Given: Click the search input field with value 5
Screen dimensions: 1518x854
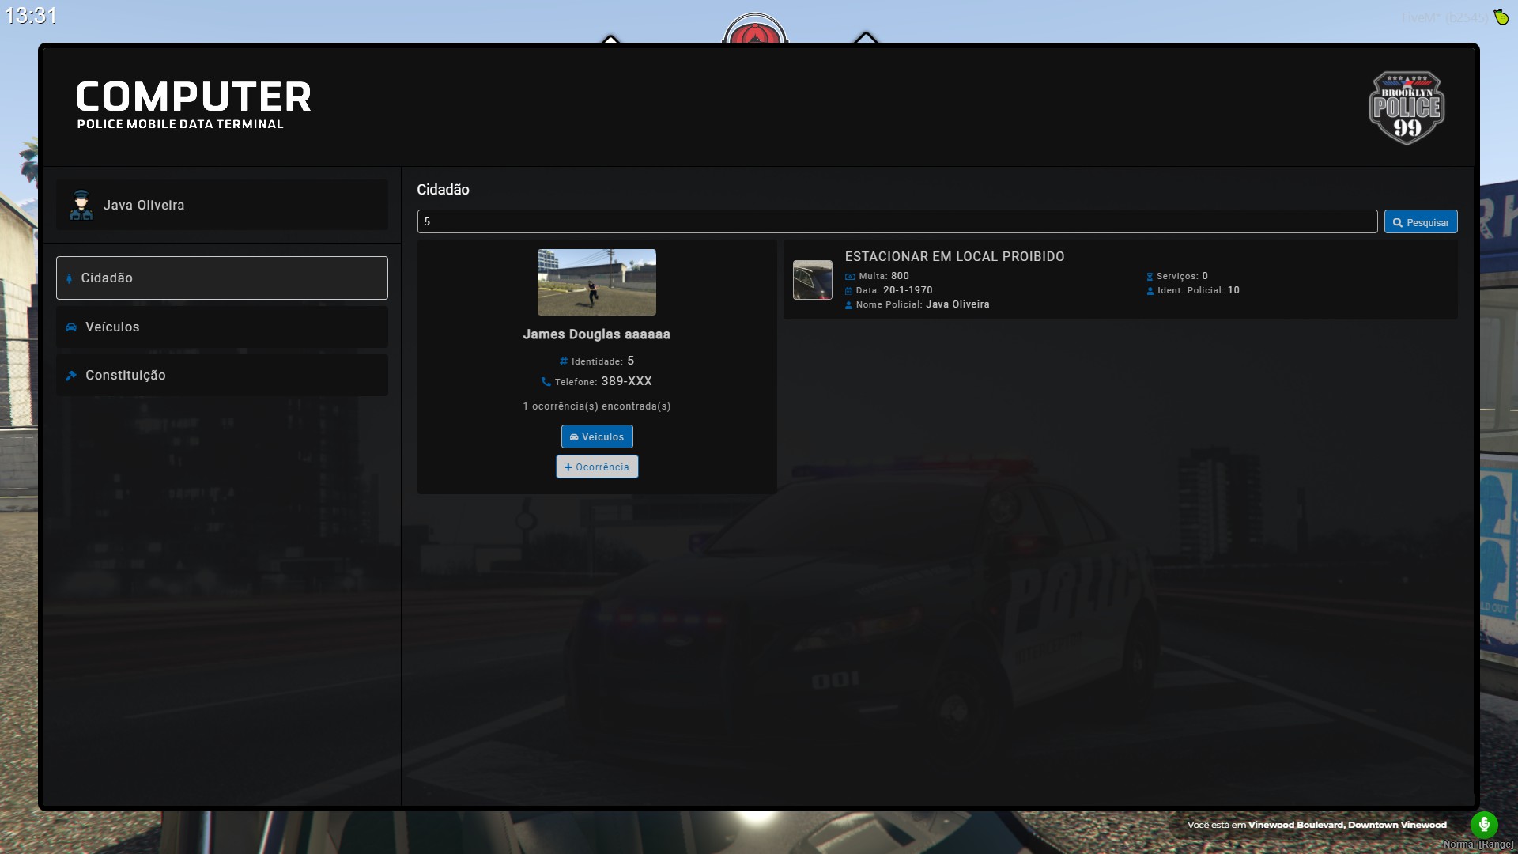Looking at the screenshot, I should pyautogui.click(x=897, y=221).
